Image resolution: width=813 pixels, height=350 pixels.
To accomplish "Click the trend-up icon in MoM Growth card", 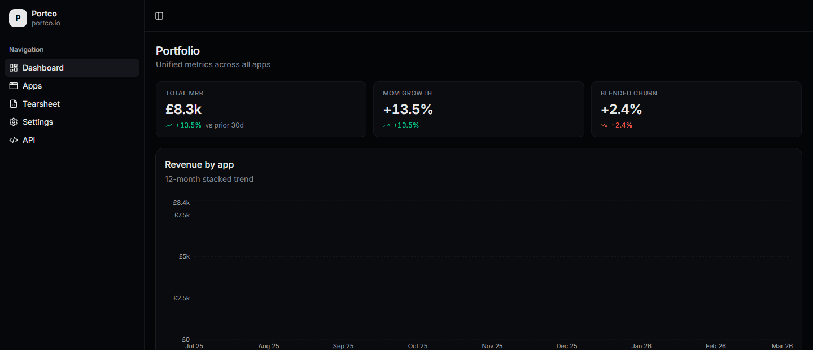I will tap(386, 125).
